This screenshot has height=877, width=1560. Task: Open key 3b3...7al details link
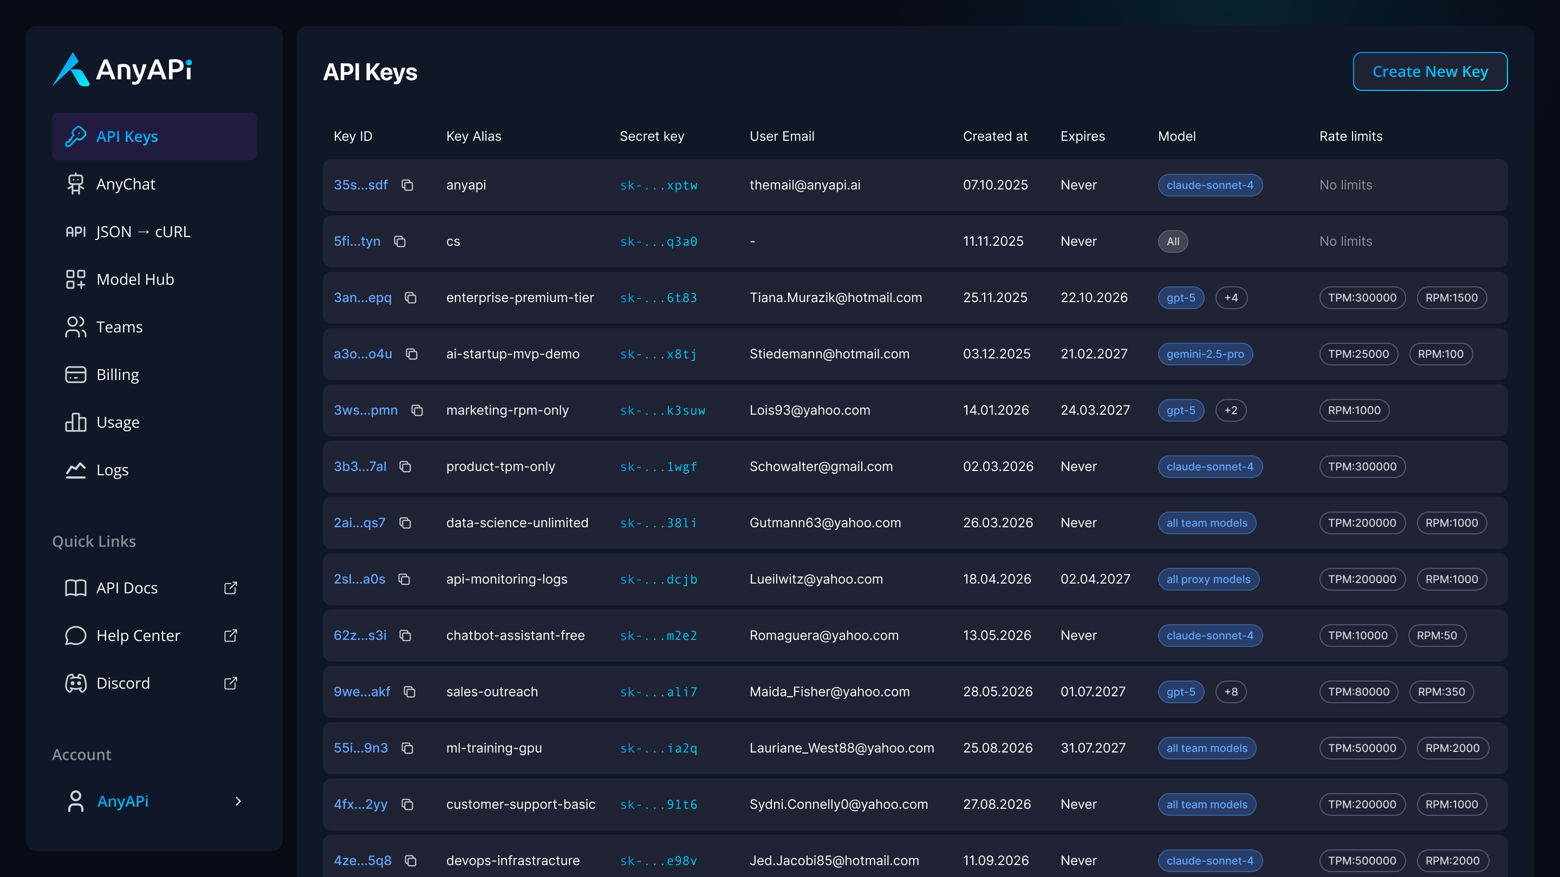[x=360, y=467]
